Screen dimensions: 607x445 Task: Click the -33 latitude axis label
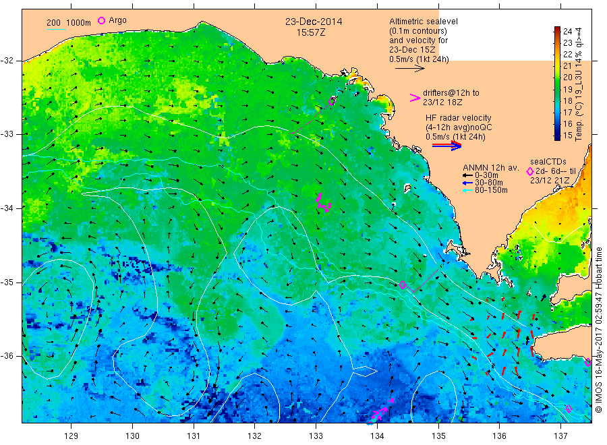(x=7, y=134)
